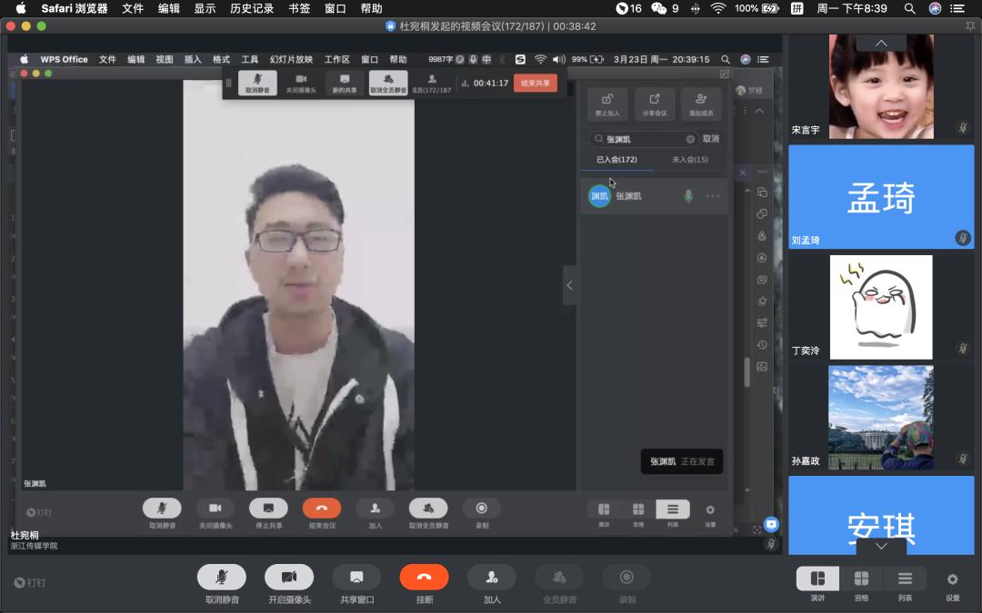Open the 共享窗口 share window option
Screen dimensions: 982x613
point(356,577)
